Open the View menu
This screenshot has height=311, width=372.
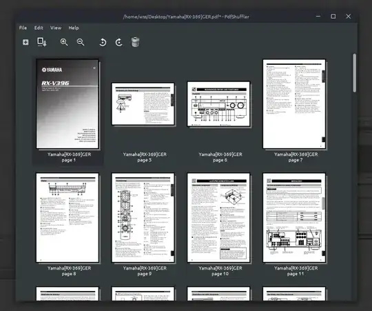56,28
